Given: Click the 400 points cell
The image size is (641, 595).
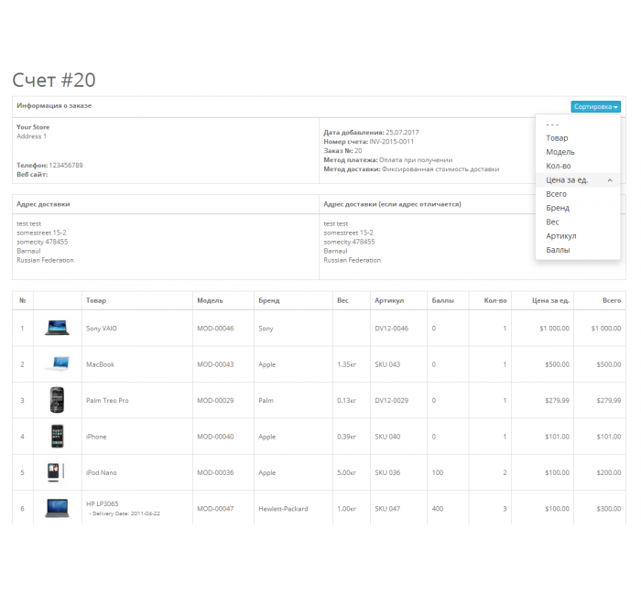Looking at the screenshot, I should (438, 509).
